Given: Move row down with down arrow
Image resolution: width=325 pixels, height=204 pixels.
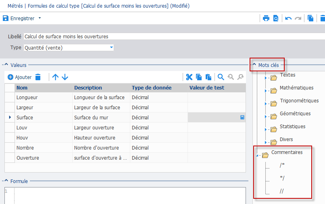Looking at the screenshot, I should pyautogui.click(x=65, y=77).
